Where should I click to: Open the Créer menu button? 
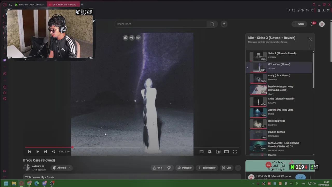[x=299, y=24]
